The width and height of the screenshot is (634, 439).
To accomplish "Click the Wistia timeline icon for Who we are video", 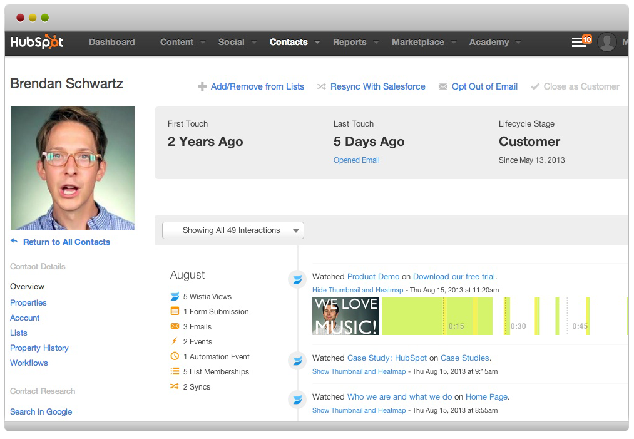I will [297, 400].
